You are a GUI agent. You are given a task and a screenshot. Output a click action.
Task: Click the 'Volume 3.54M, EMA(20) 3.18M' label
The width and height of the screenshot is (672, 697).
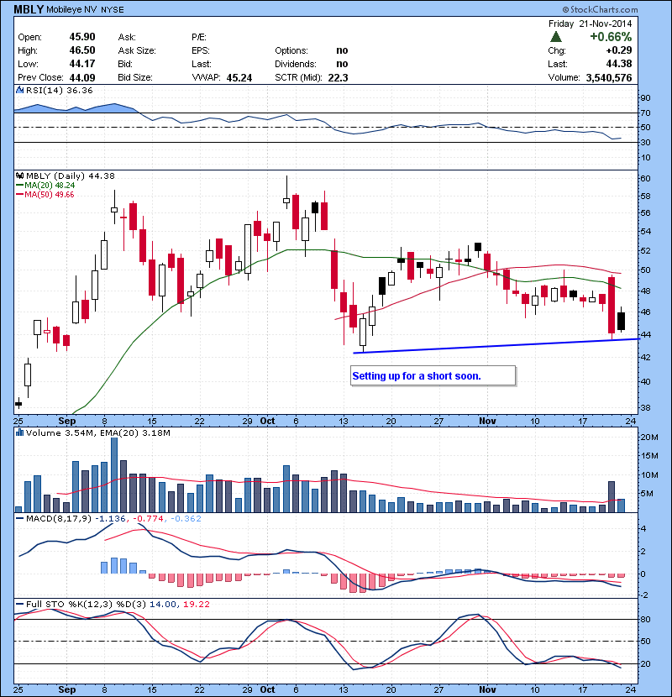coord(97,432)
